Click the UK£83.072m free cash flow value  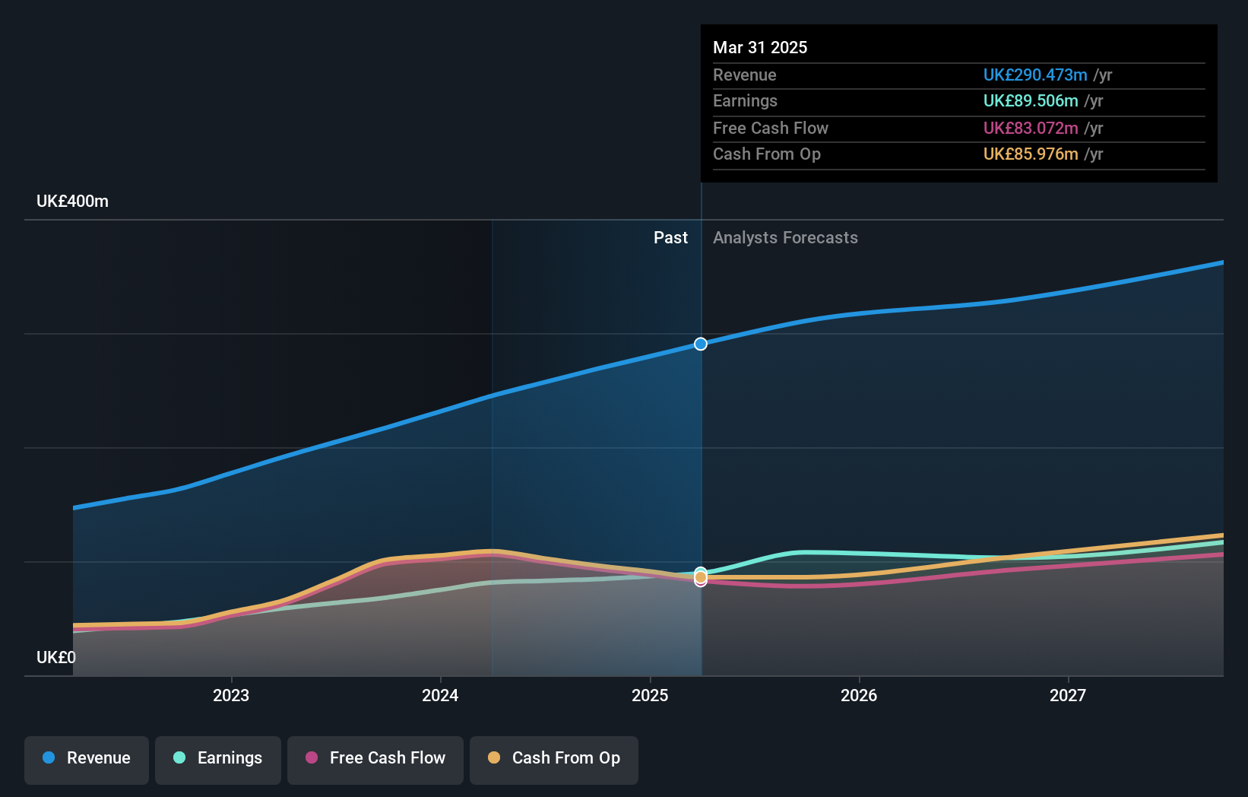[x=1029, y=128]
